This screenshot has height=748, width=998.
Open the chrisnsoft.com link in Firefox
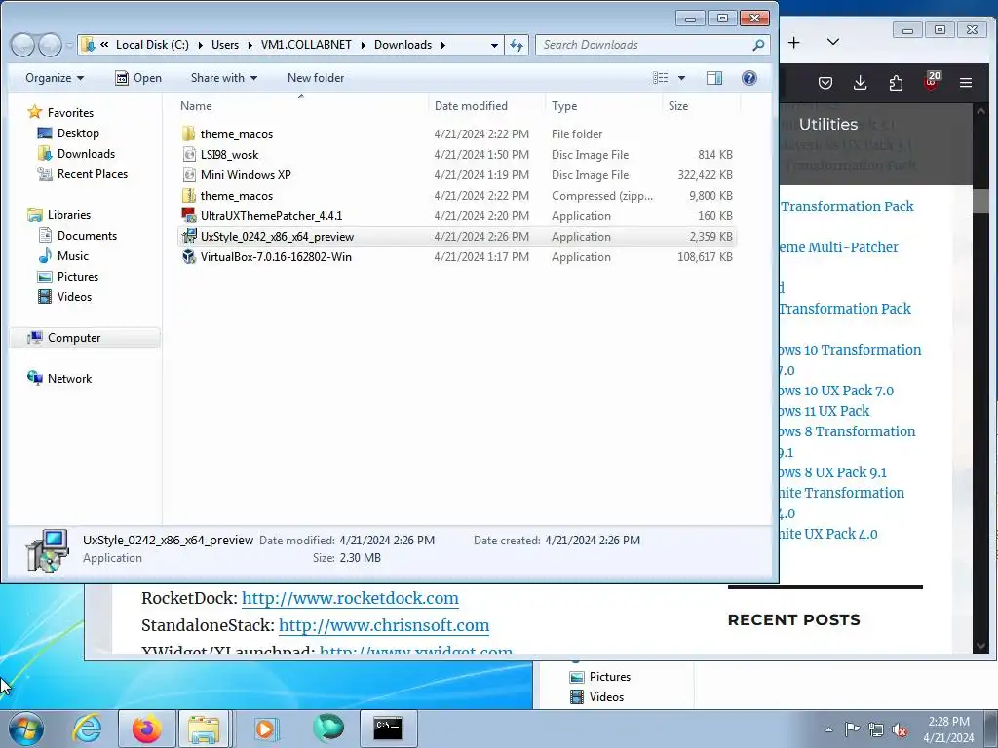pos(384,626)
